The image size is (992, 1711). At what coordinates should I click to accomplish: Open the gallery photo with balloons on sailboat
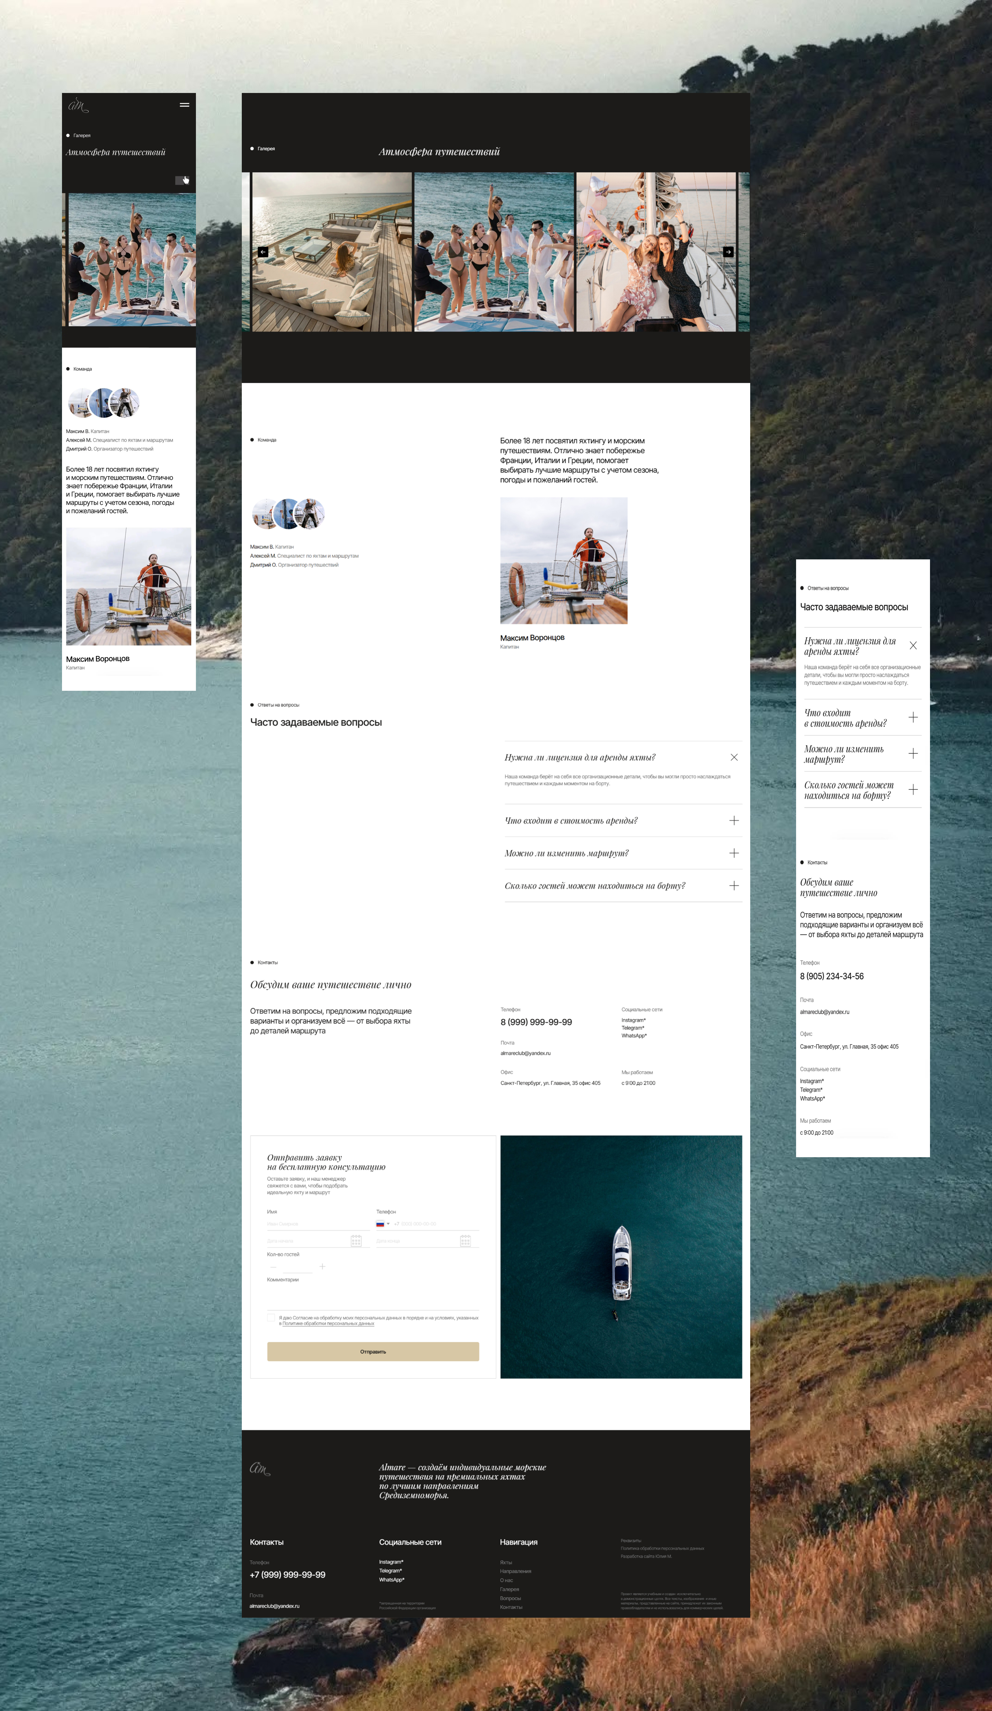pyautogui.click(x=656, y=252)
